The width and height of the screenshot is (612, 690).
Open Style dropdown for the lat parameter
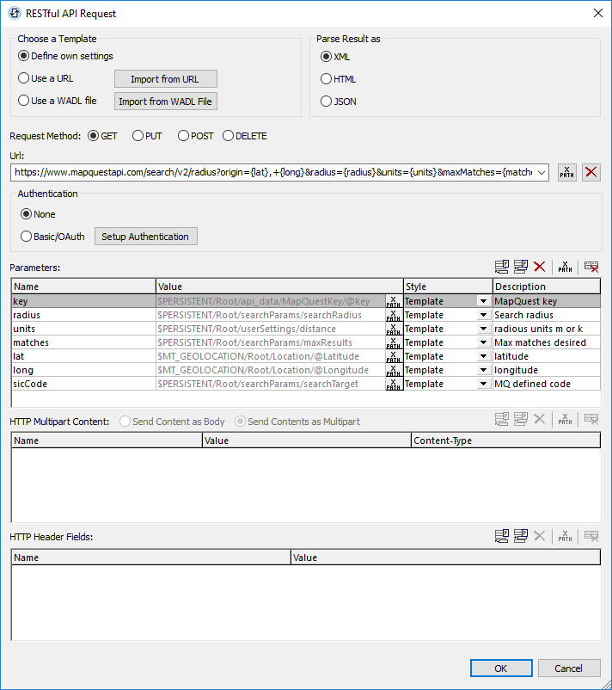point(484,356)
